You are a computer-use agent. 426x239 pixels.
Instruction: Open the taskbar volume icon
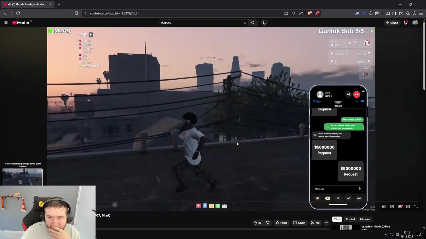tap(397, 235)
